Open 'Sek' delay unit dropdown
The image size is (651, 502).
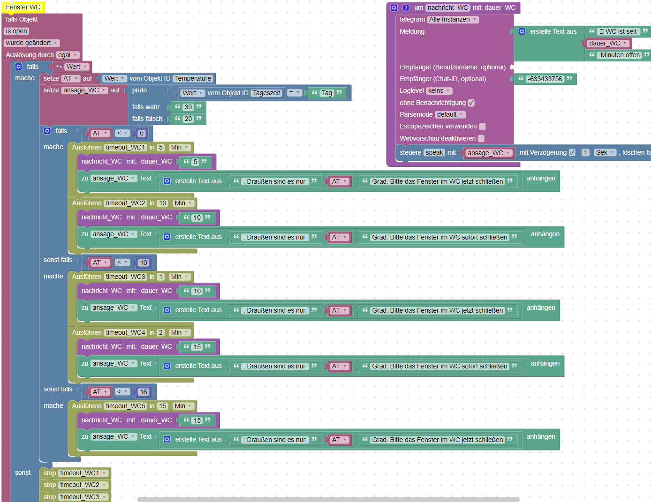click(605, 152)
